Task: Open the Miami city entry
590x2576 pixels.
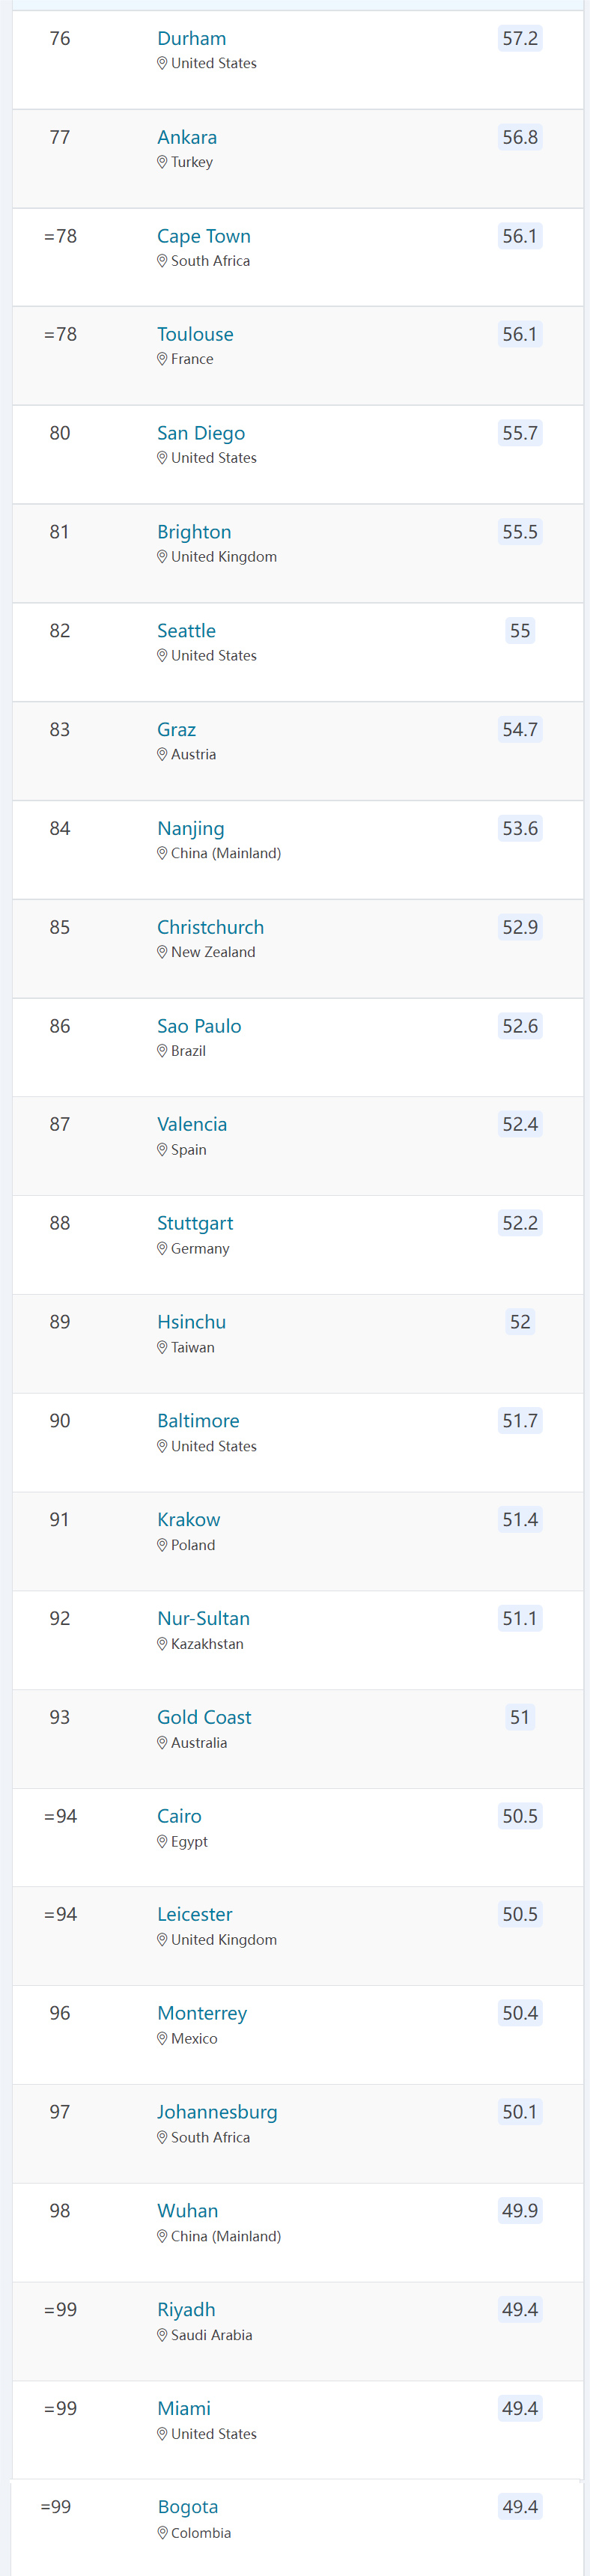Action: [184, 2407]
